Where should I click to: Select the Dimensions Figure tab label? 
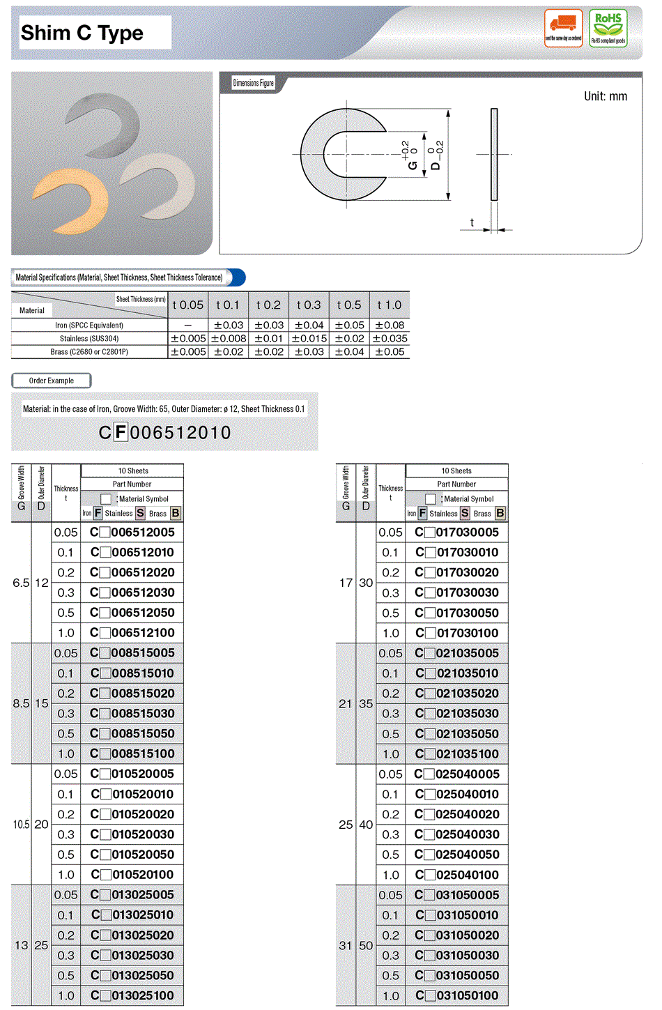[253, 83]
